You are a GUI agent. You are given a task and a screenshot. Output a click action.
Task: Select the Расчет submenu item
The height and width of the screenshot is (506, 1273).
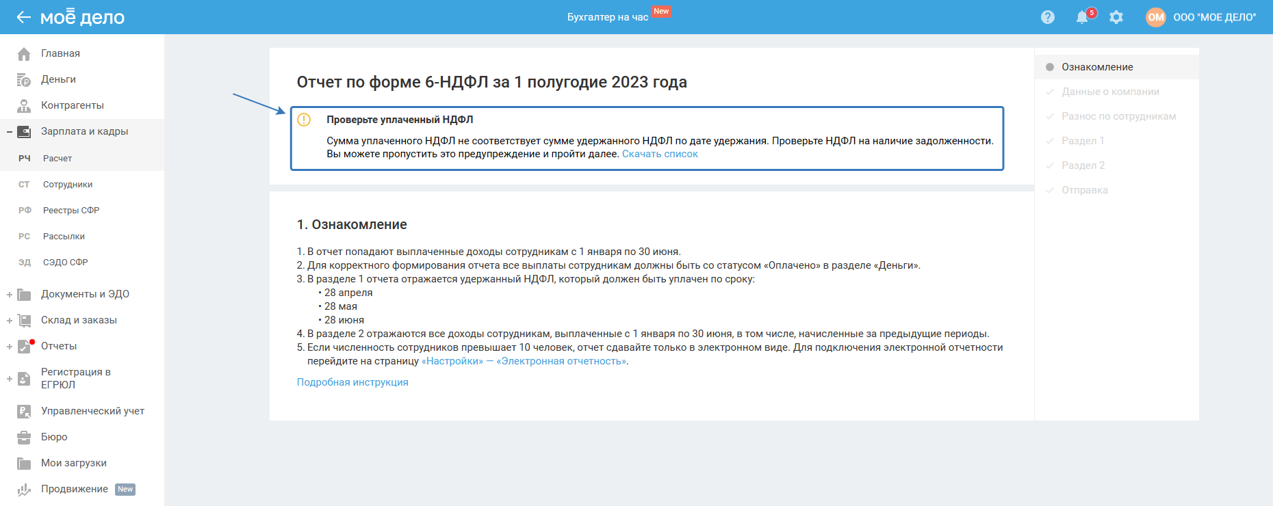[57, 158]
